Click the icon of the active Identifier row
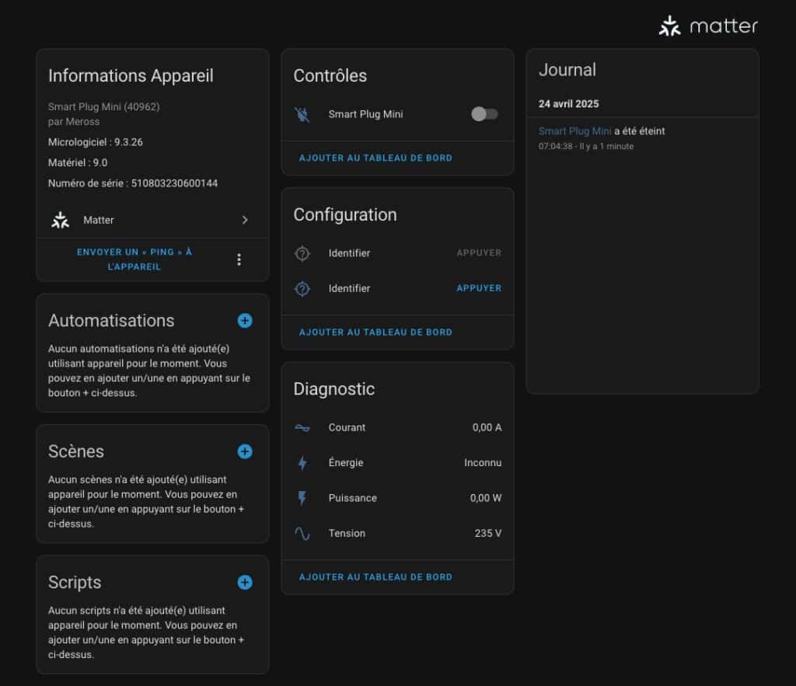 pos(302,289)
